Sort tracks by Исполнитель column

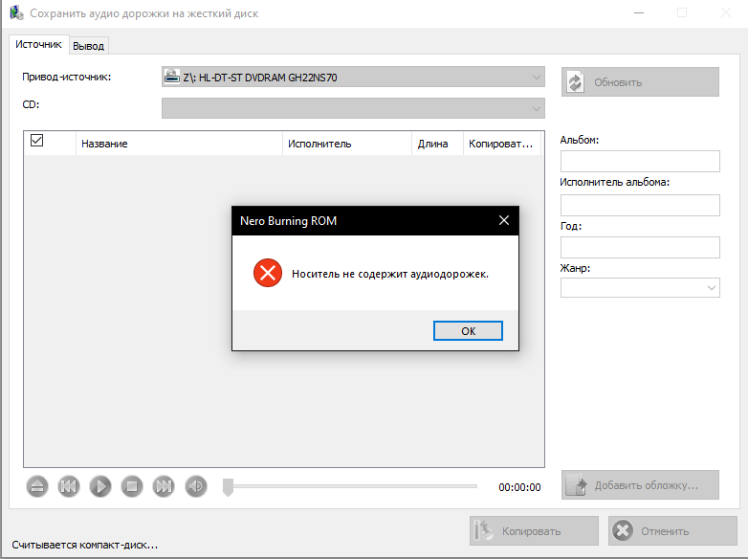[347, 144]
